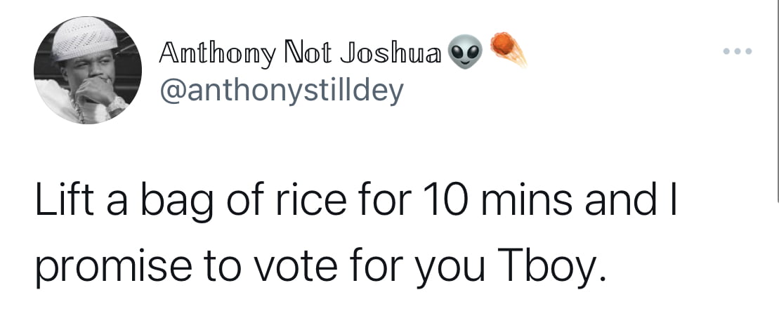Visit the @anthonystilldey handle
The image size is (779, 323).
pos(281,91)
